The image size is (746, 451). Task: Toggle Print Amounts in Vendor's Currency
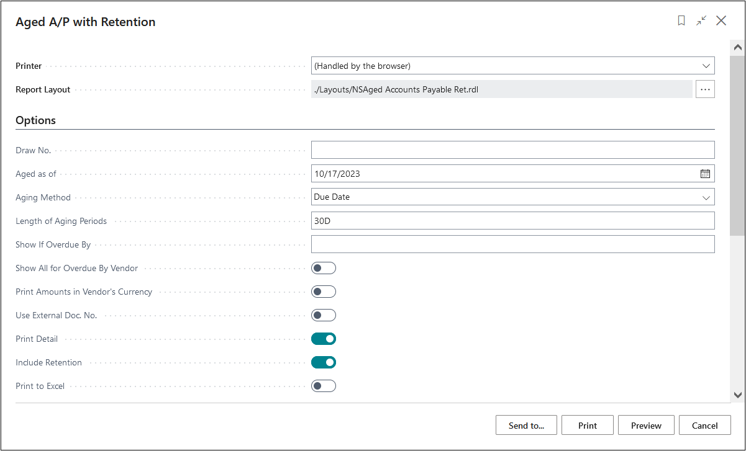point(323,292)
